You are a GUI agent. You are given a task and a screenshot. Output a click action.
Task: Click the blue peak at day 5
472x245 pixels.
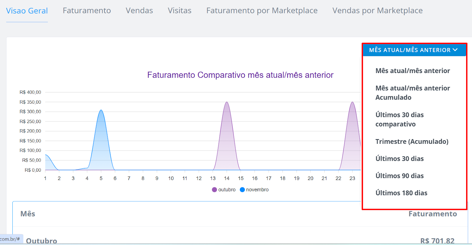pyautogui.click(x=101, y=110)
